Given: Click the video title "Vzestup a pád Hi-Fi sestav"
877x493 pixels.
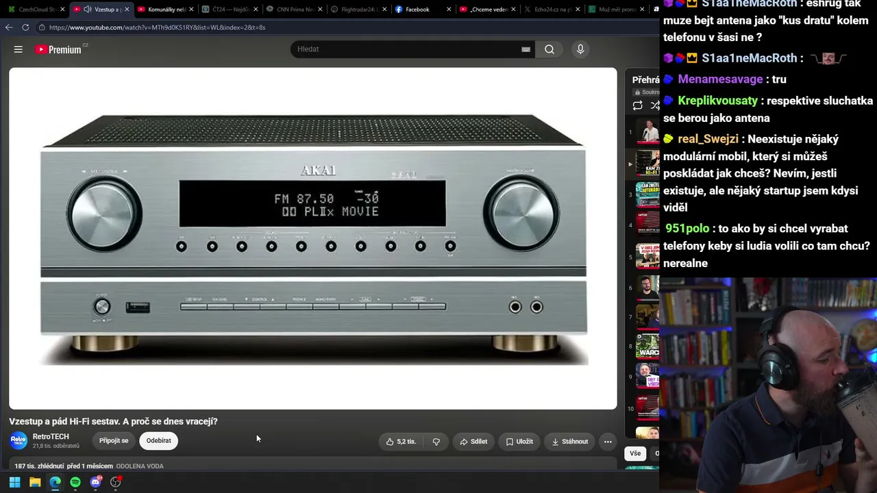Looking at the screenshot, I should coord(113,421).
